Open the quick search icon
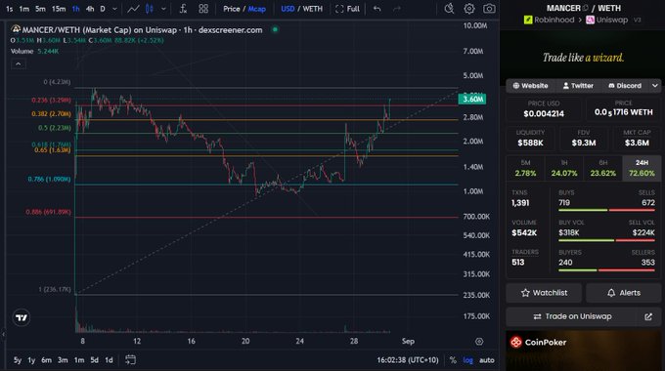This screenshot has width=665, height=371. [x=449, y=9]
